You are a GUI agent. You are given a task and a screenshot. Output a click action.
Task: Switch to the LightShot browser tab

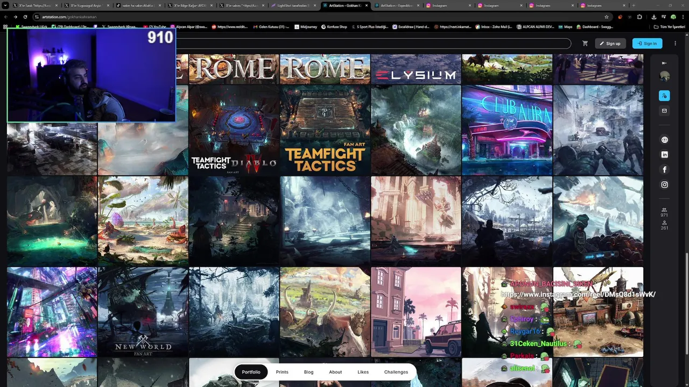click(x=292, y=5)
